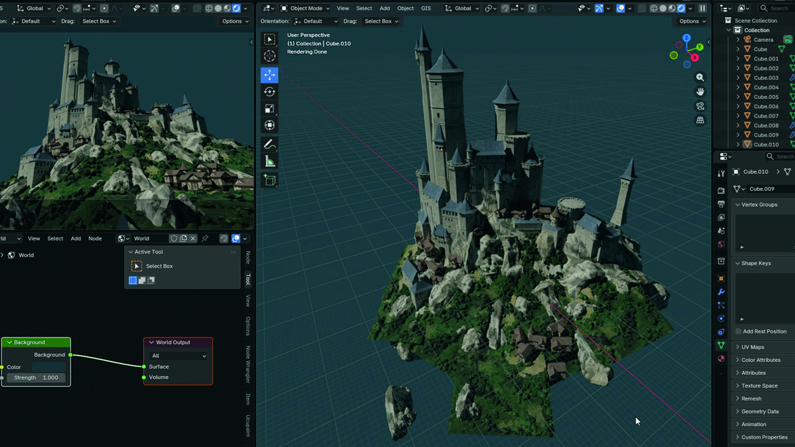The height and width of the screenshot is (447, 795).
Task: Pin the World node tree
Action: [x=205, y=238]
